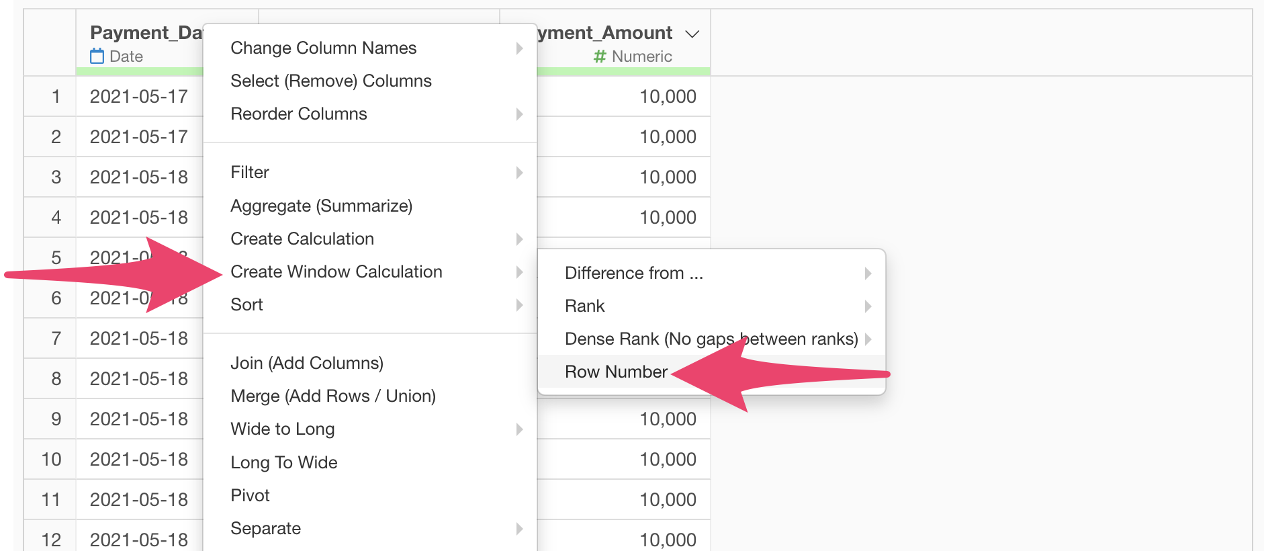Choose Join (Add Columns)
This screenshot has width=1264, height=551.
[x=306, y=363]
